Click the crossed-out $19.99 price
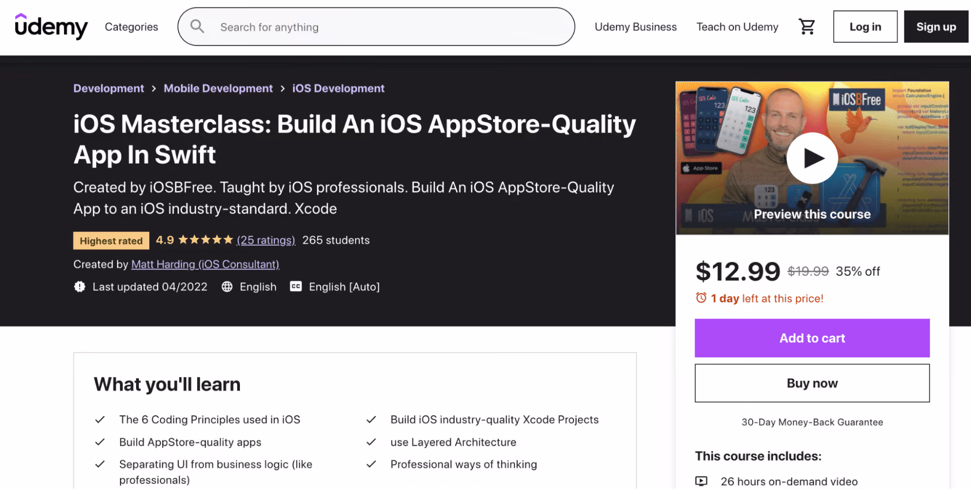This screenshot has width=971, height=489. click(x=808, y=271)
